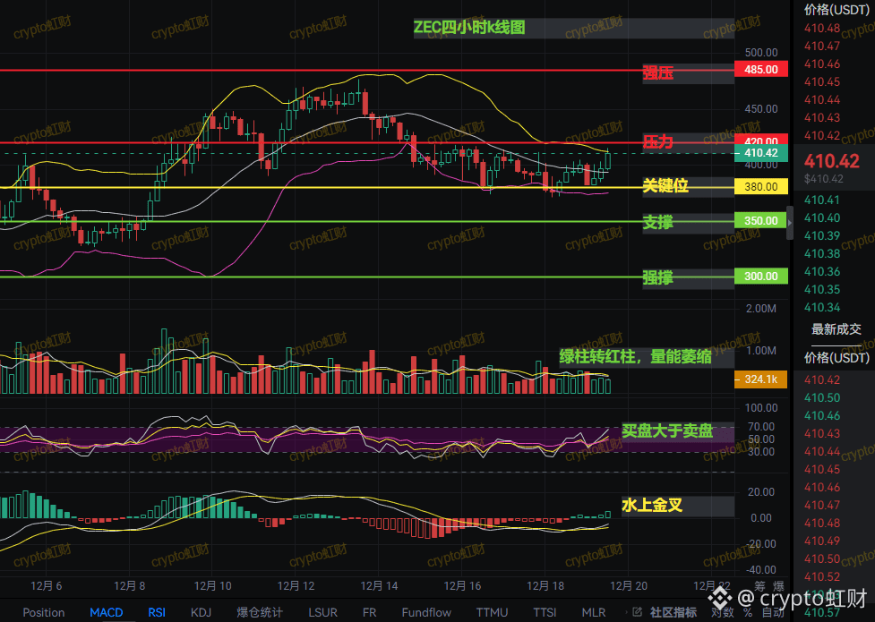
Task: Select the 410.40 bid price row
Action: (x=822, y=217)
